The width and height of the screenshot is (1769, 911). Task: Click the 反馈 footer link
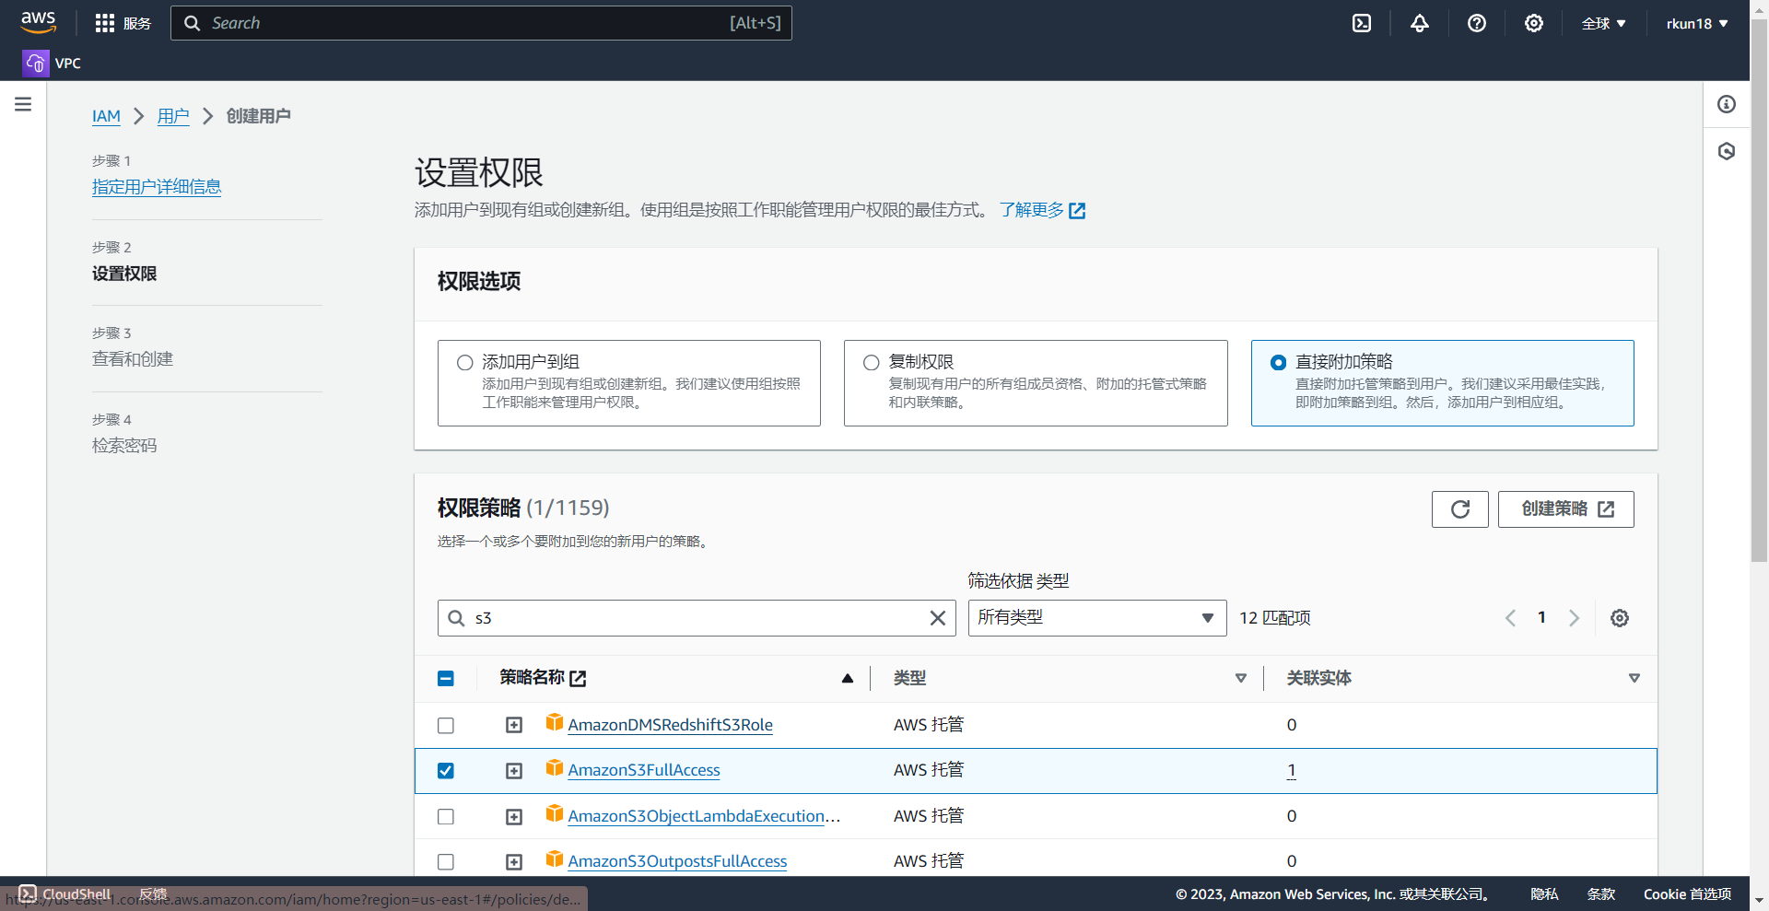[x=153, y=893]
